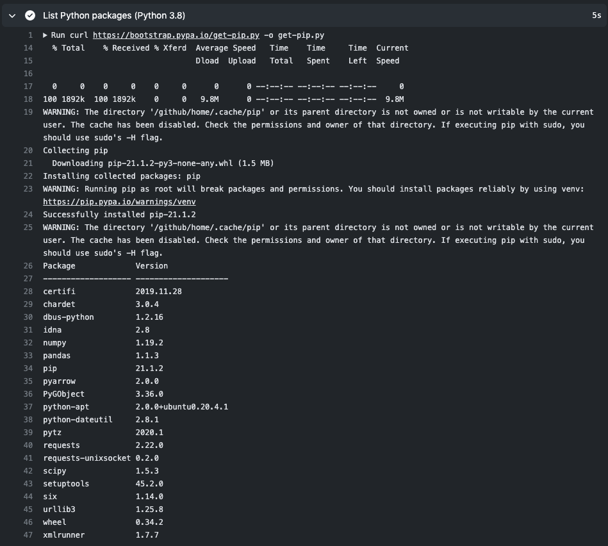Click the 'pandas' package name
The height and width of the screenshot is (546, 608).
(x=57, y=355)
